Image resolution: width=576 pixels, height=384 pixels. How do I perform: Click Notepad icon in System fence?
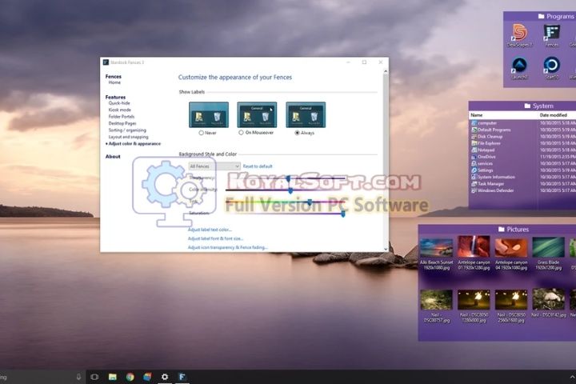(474, 150)
